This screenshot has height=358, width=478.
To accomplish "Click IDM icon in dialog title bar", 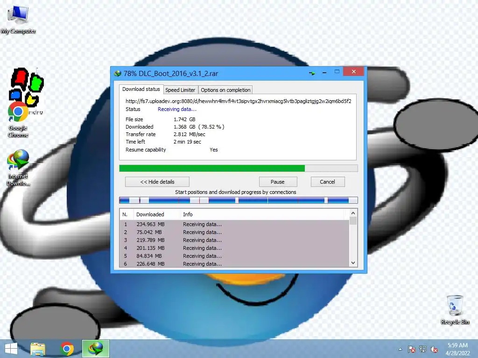I will pos(118,73).
